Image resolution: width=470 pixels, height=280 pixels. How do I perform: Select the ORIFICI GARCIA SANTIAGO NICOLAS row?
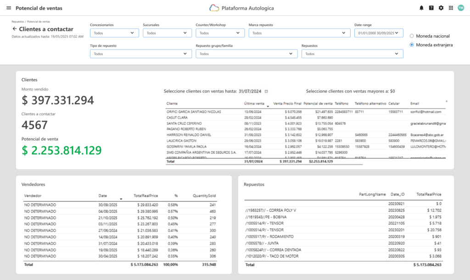(x=306, y=112)
